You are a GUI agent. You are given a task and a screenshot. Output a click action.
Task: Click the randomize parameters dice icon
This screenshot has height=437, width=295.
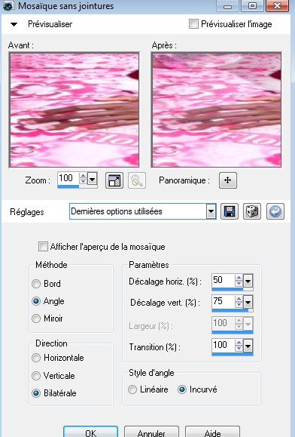[x=252, y=211]
